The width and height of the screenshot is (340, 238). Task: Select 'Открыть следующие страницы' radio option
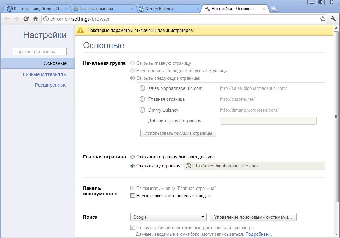coord(132,78)
